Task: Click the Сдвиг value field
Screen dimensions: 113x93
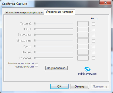Action: 83,46
